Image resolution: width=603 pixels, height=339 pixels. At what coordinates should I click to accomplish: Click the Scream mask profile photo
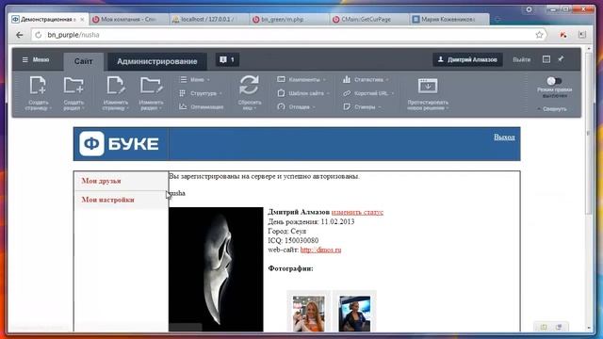pos(216,269)
